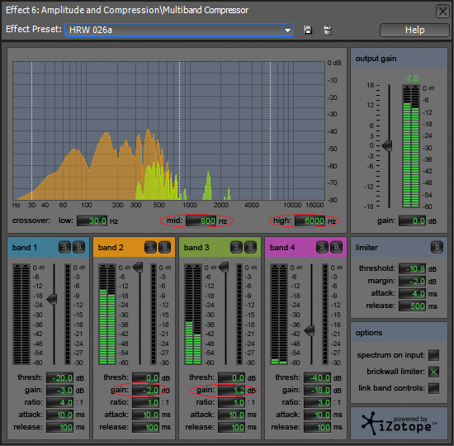
Task: Click the mid crossover 800 Hz field
Action: [201, 221]
